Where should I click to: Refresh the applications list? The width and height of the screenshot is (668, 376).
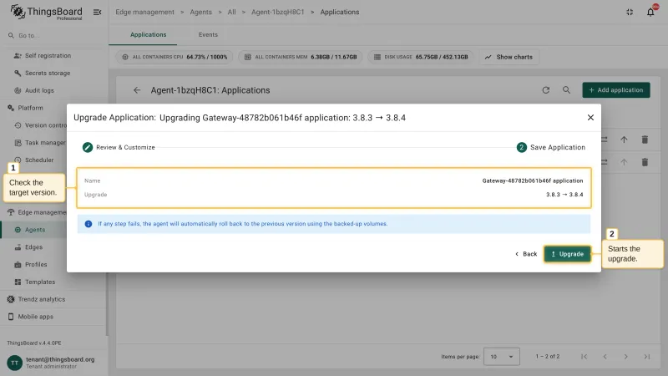point(546,90)
